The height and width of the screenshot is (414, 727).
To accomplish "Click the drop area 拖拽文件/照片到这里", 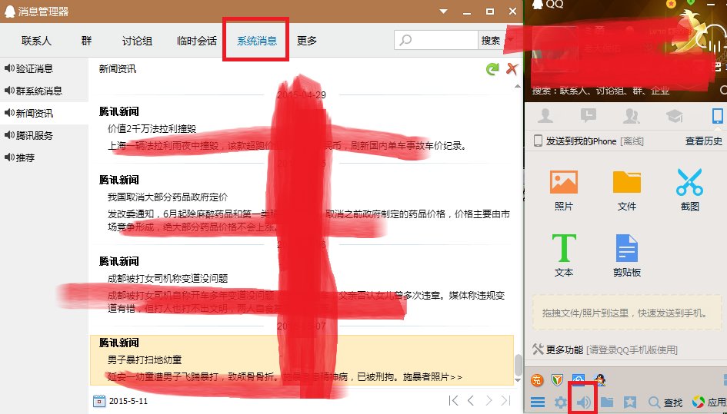I will coord(626,313).
